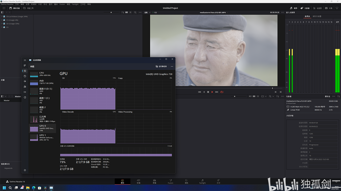The image size is (341, 191).
Task: Open Task Manager settings gear
Action: (25, 170)
